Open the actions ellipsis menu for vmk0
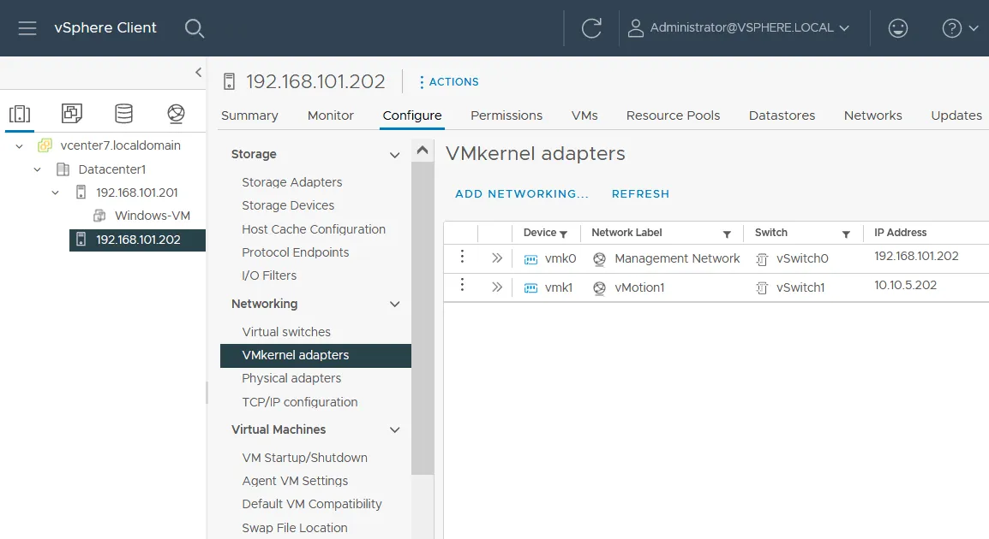The width and height of the screenshot is (989, 539). pos(462,258)
